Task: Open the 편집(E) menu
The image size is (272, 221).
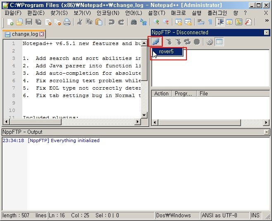Action: [x=36, y=13]
